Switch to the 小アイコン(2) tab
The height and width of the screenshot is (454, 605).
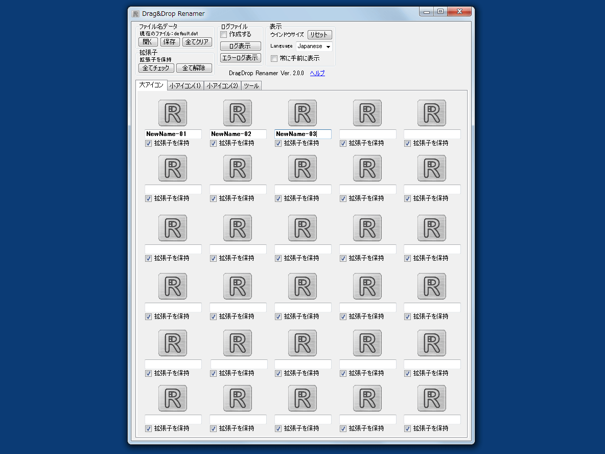click(x=222, y=86)
